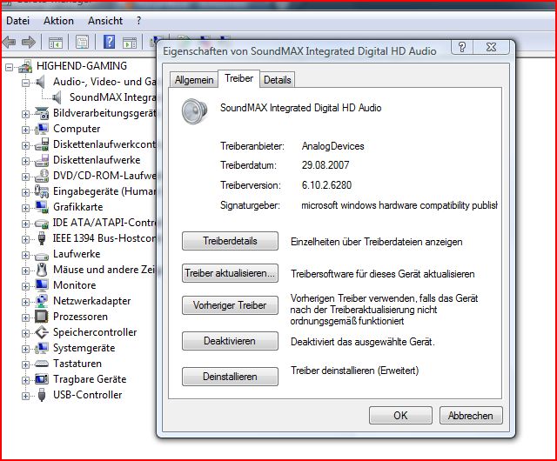The image size is (557, 461).
Task: Click the Systemgeräte icon
Action: pos(42,348)
